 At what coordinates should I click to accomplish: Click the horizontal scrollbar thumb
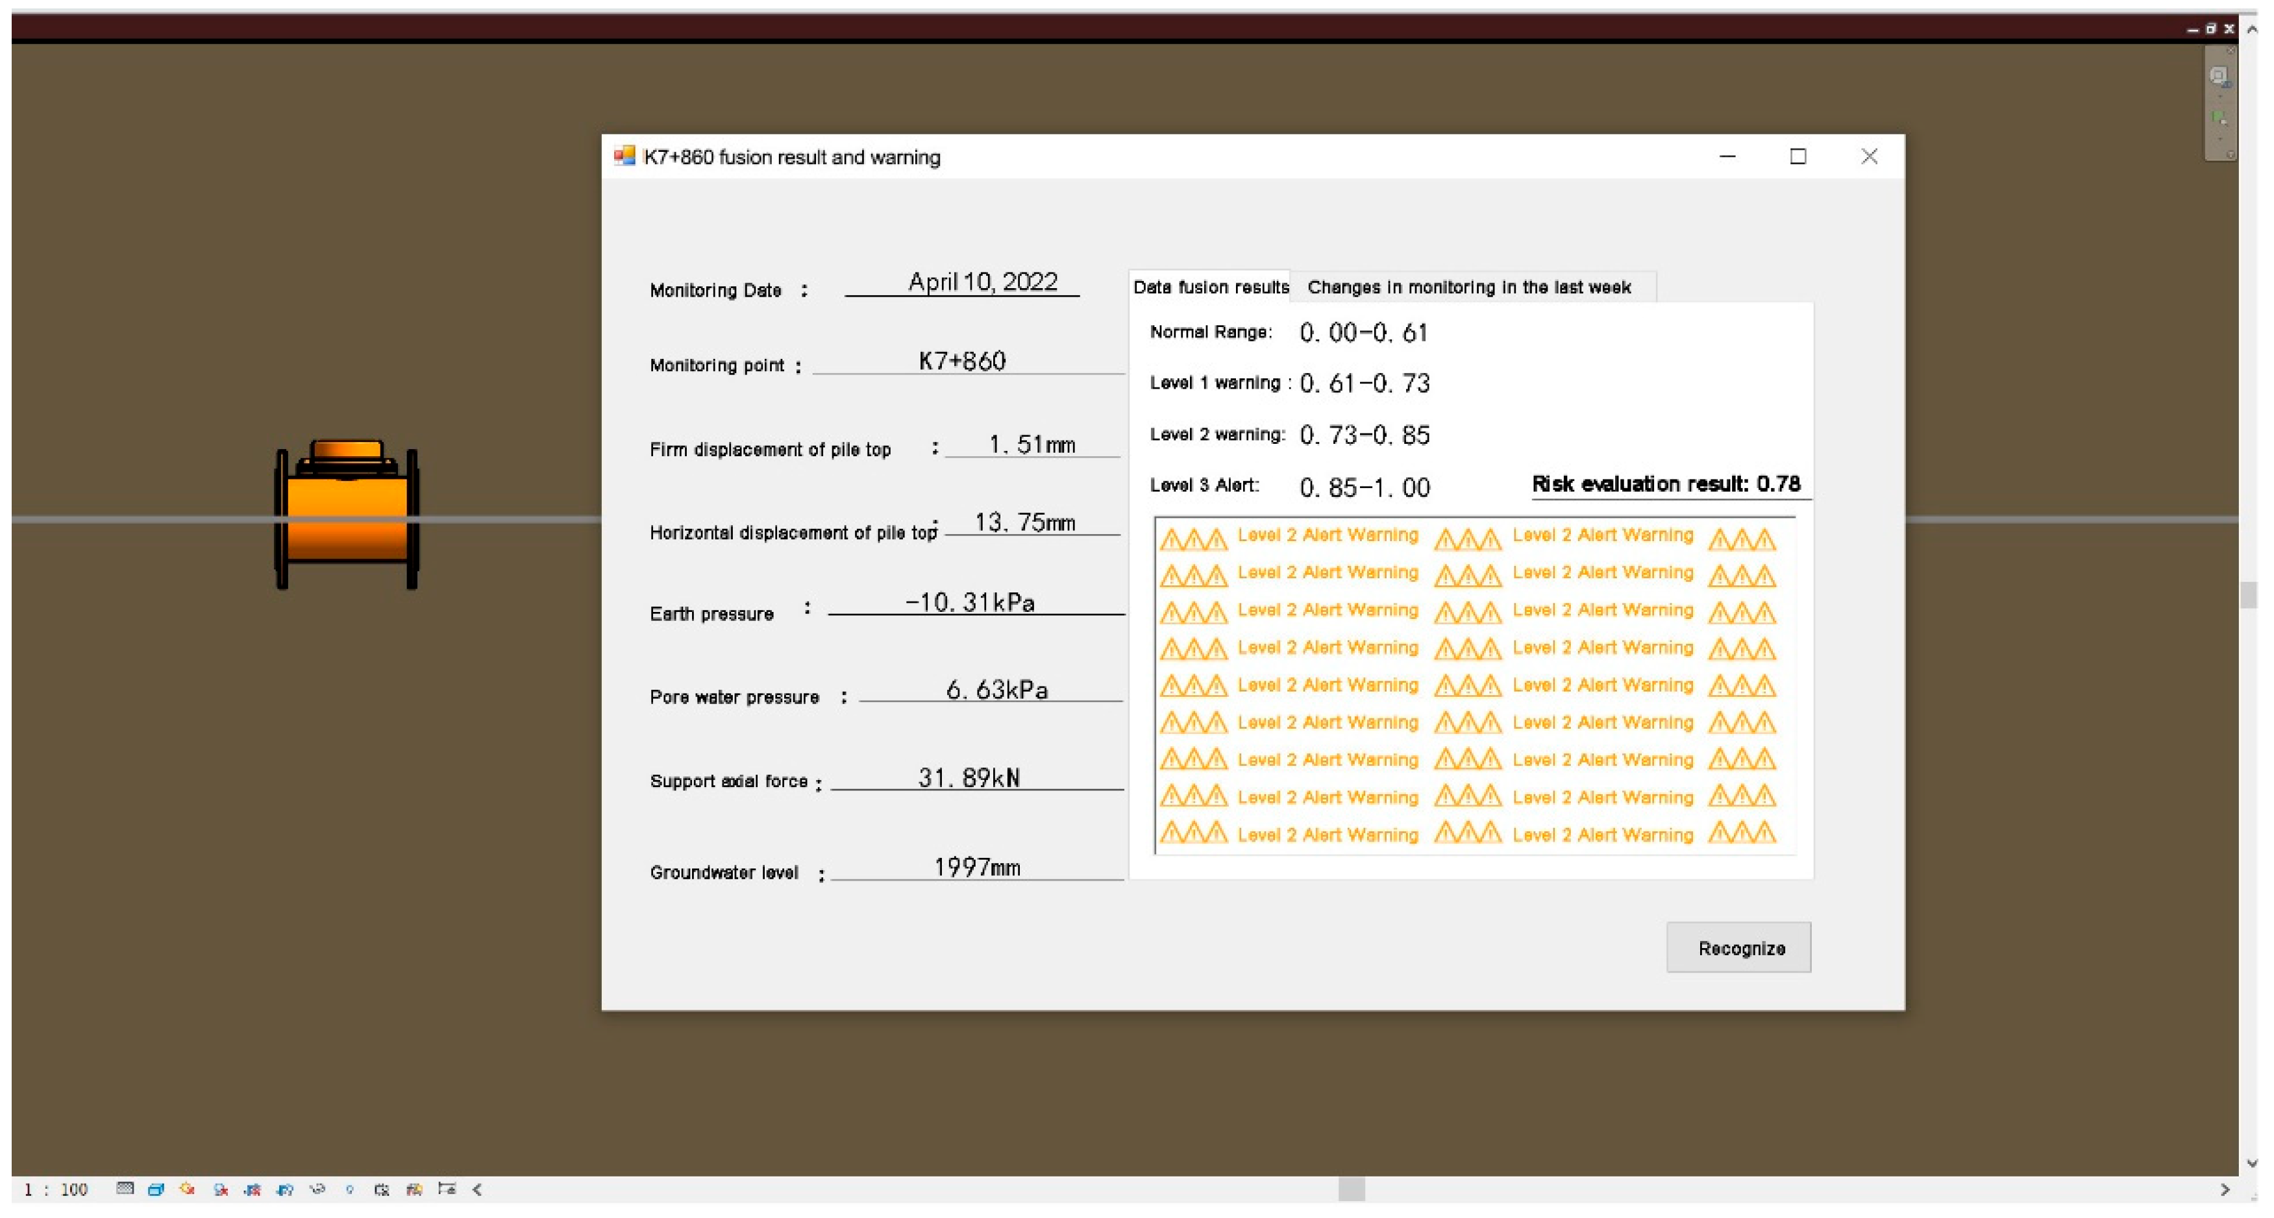1351,1189
